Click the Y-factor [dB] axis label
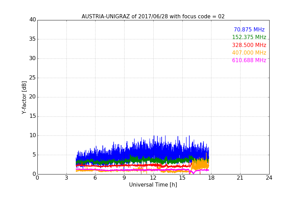299x199 pixels. [x=24, y=97]
